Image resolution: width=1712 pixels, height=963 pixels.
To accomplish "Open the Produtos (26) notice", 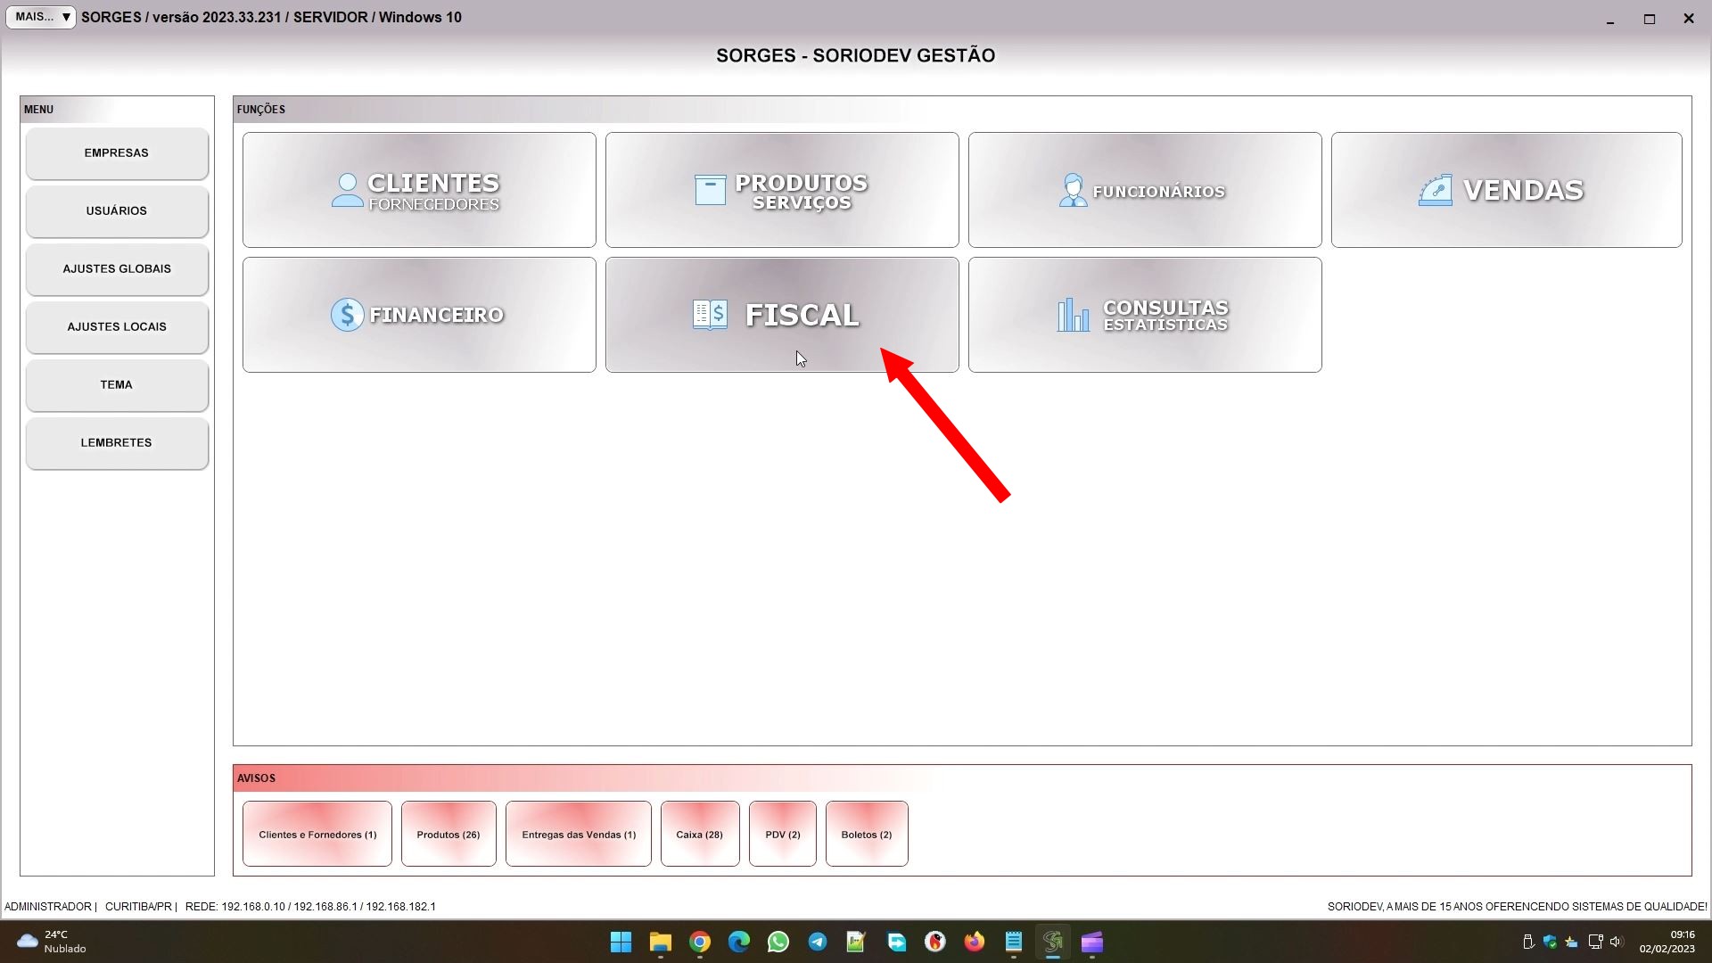I will coord(449,835).
